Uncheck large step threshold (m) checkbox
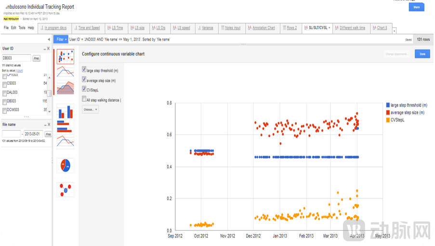 pos(84,69)
